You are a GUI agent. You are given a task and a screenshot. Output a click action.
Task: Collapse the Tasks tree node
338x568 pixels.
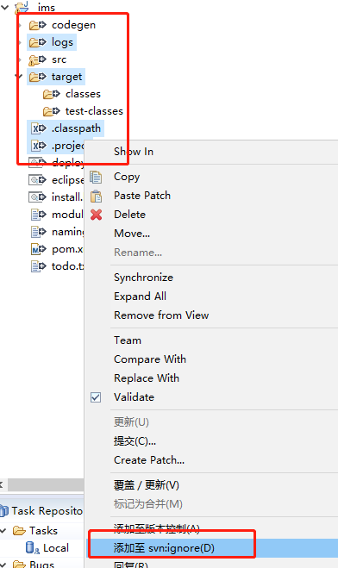[3, 531]
